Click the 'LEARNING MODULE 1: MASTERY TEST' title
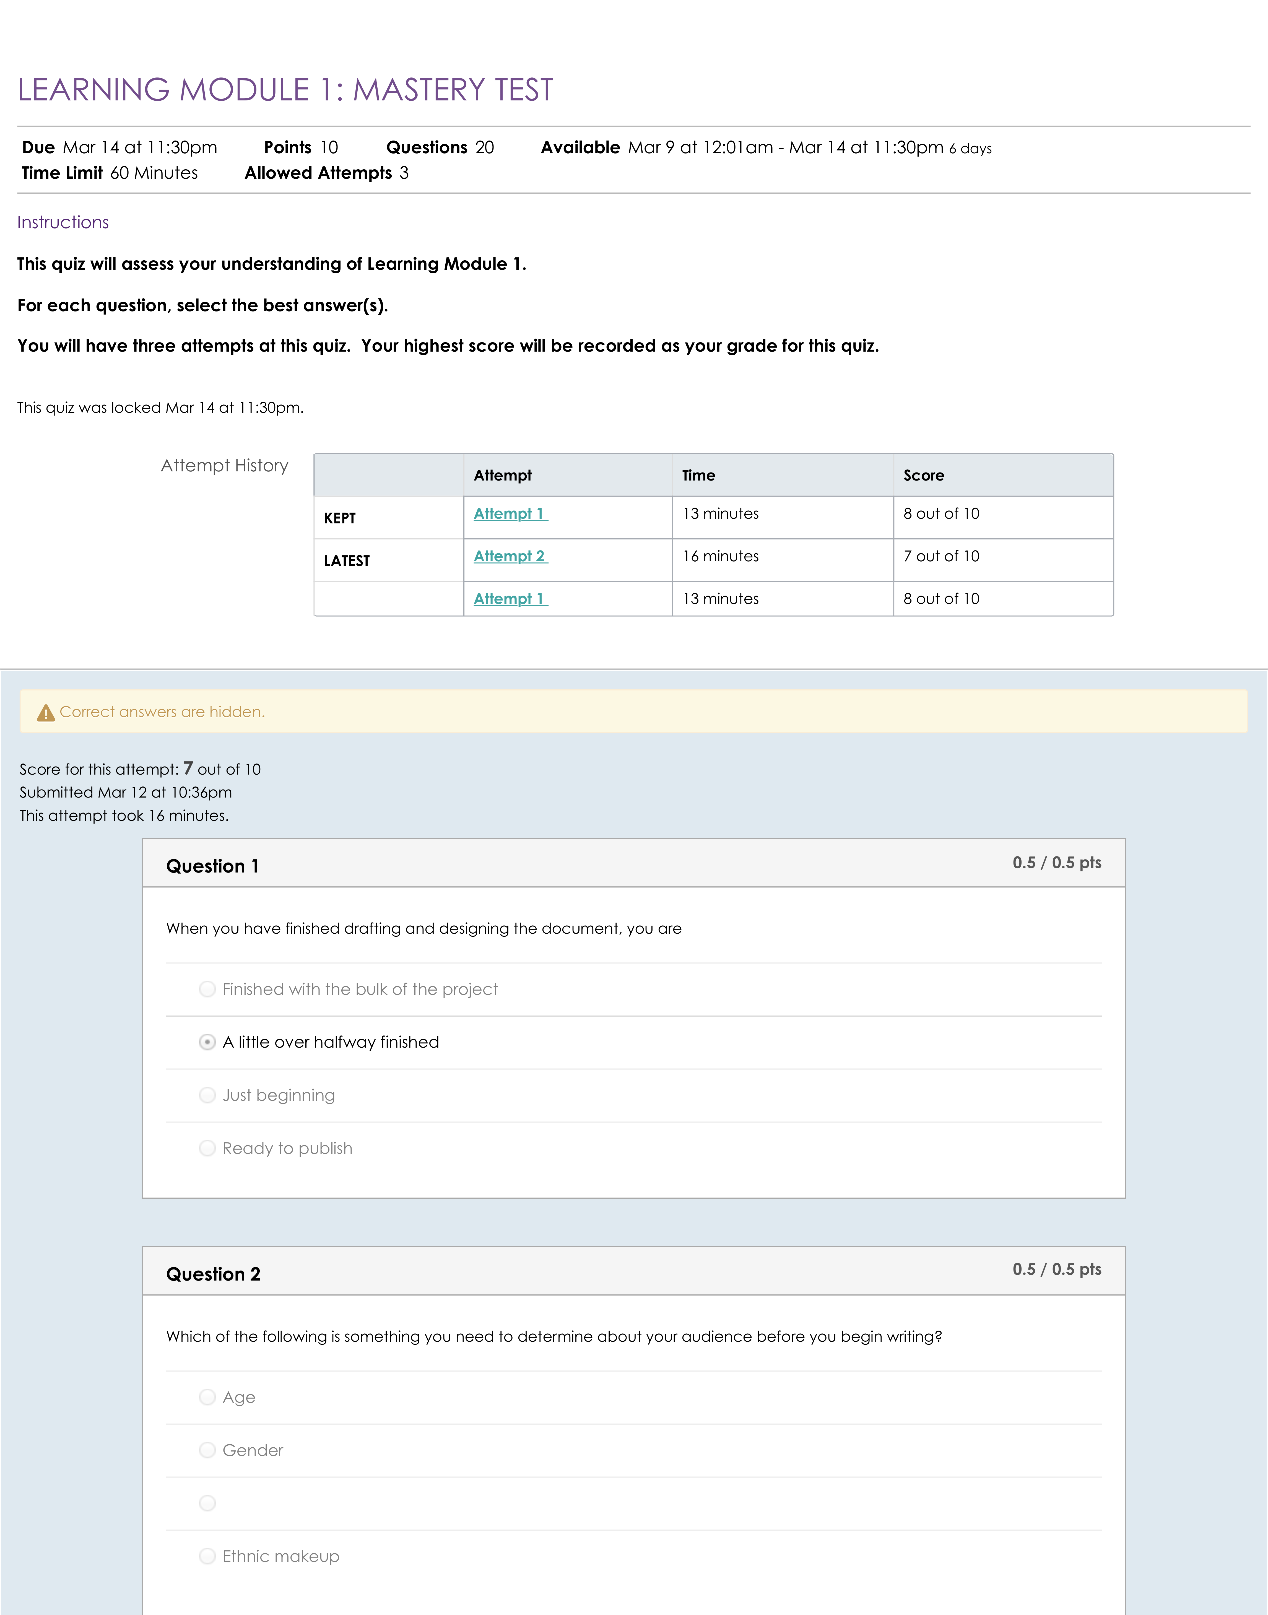The width and height of the screenshot is (1268, 1615). [x=285, y=90]
